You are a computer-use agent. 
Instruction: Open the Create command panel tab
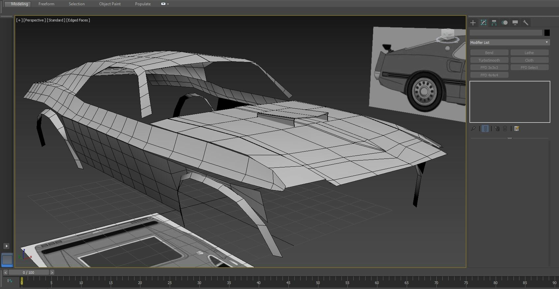tap(473, 23)
